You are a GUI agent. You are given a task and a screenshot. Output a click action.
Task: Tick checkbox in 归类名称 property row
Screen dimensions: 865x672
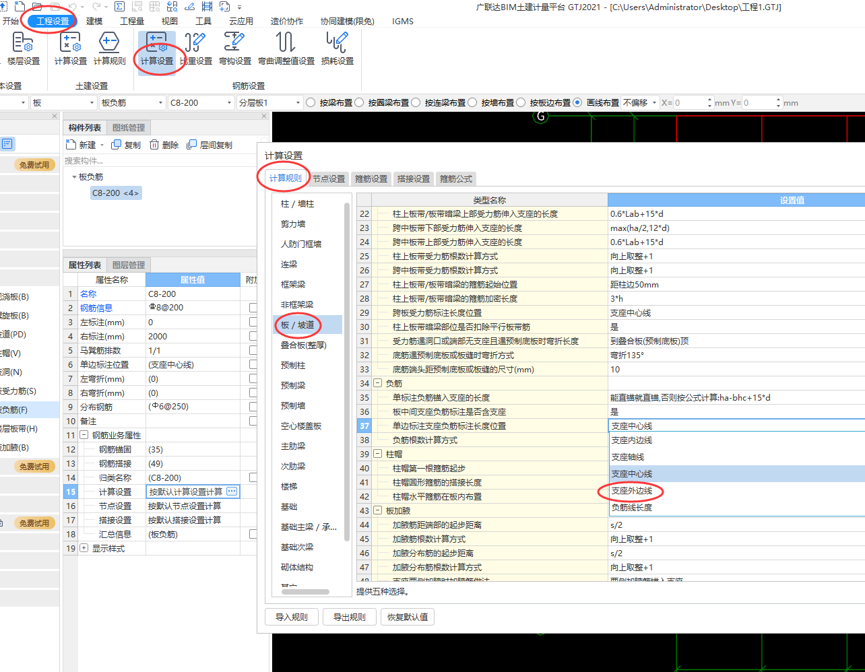click(253, 477)
